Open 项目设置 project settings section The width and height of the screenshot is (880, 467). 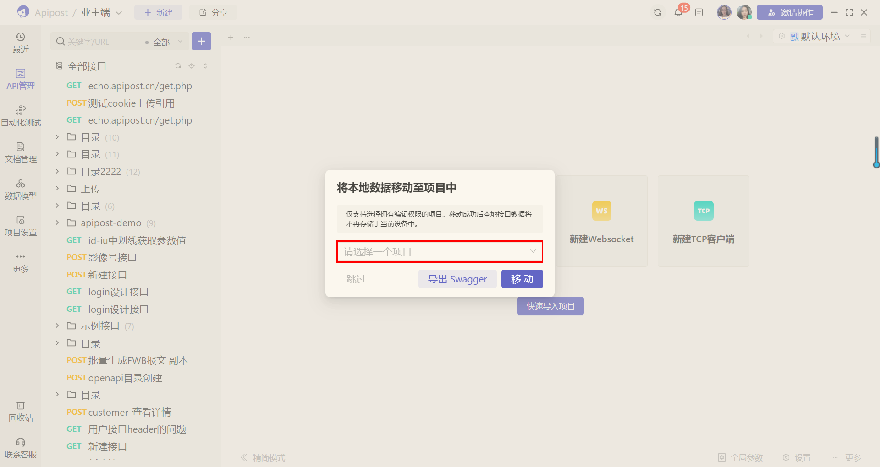coord(21,226)
